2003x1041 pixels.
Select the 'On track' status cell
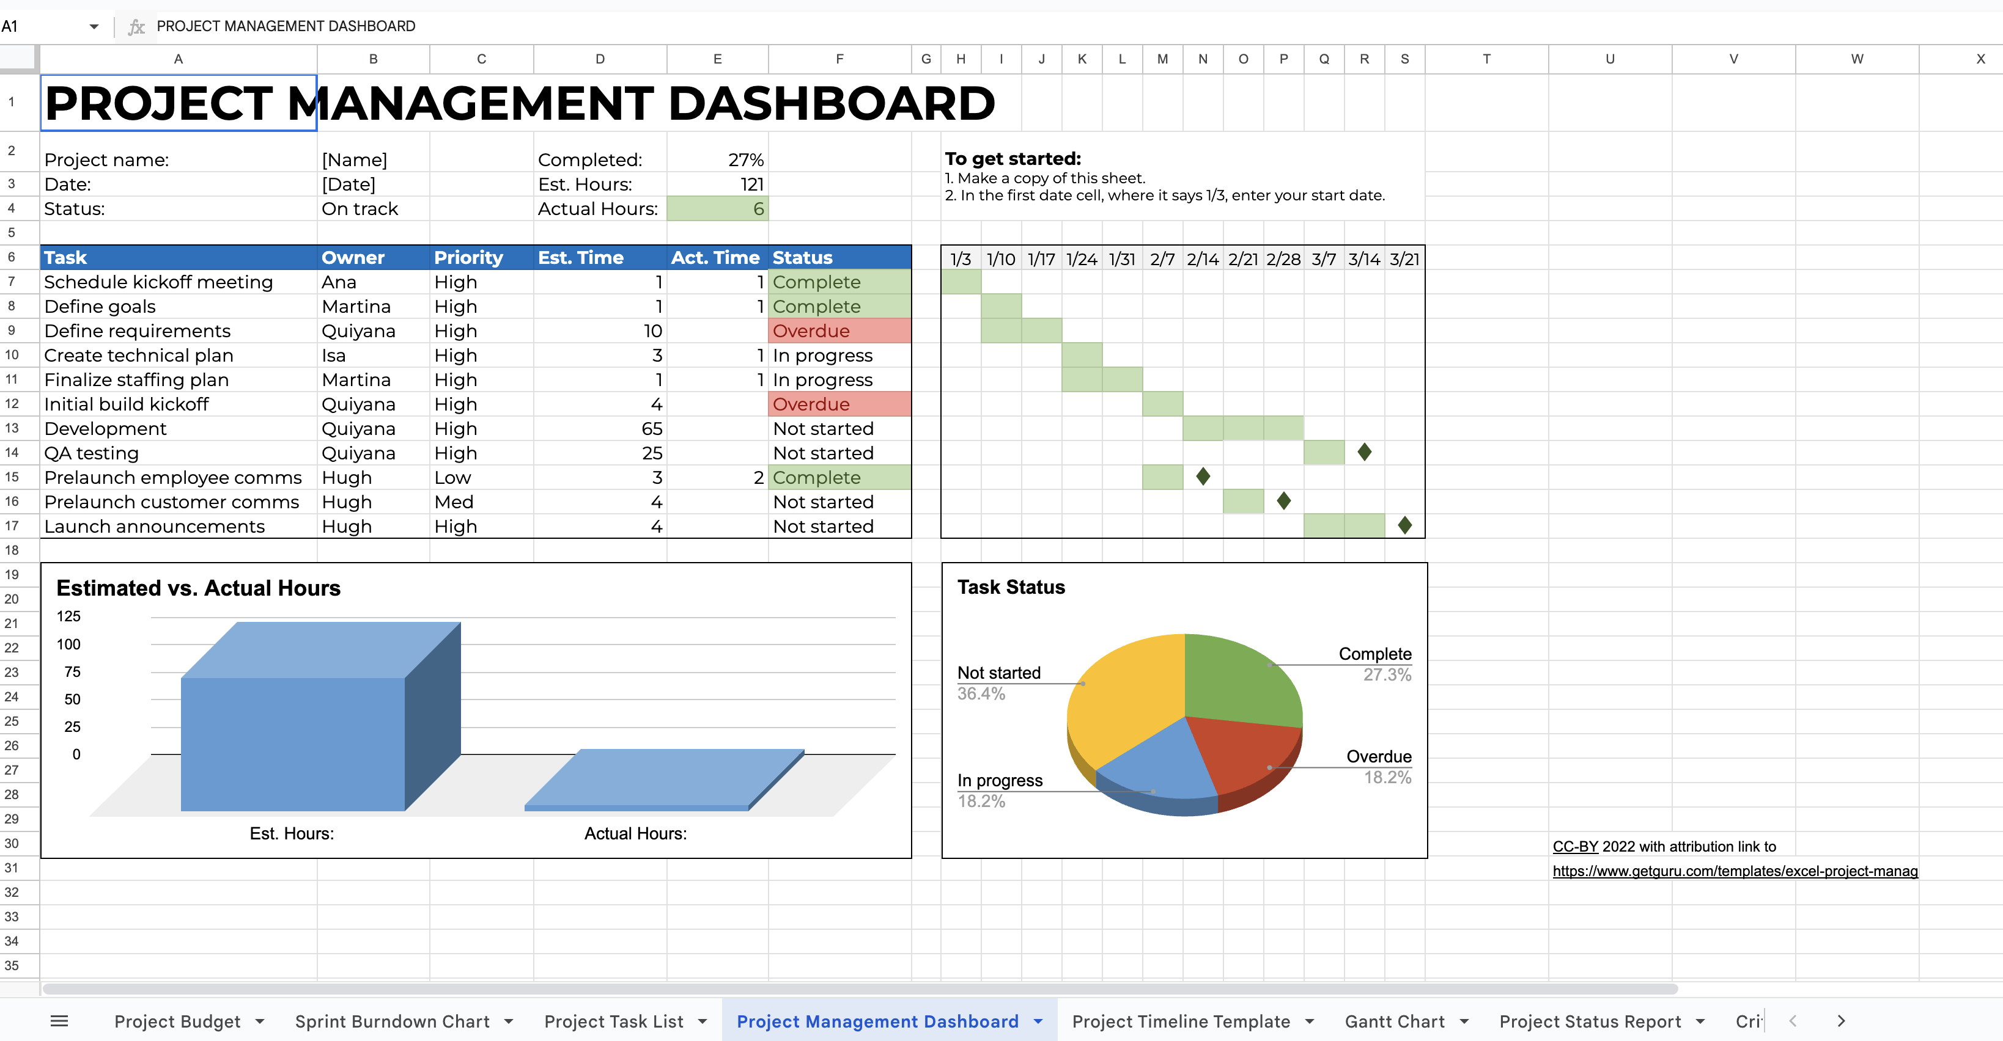373,208
